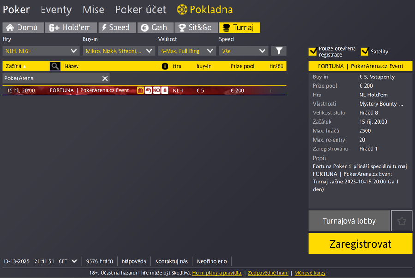Image resolution: width=415 pixels, height=278 pixels.
Task: Expand the Buy-in dropdown
Action: 119,51
